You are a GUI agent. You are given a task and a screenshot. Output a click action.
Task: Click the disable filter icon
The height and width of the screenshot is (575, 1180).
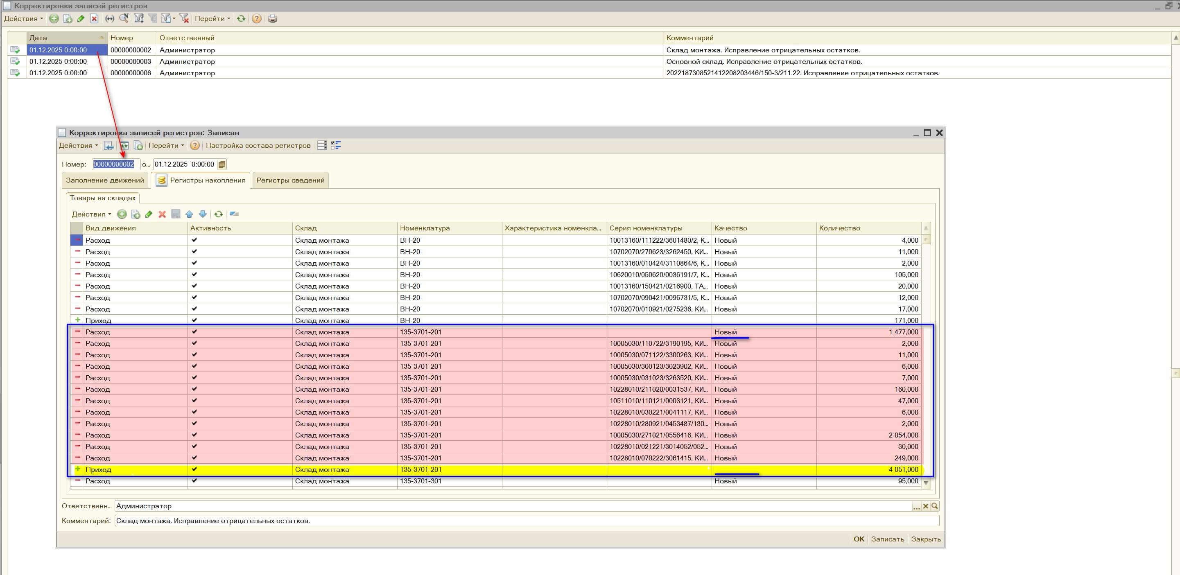(184, 19)
